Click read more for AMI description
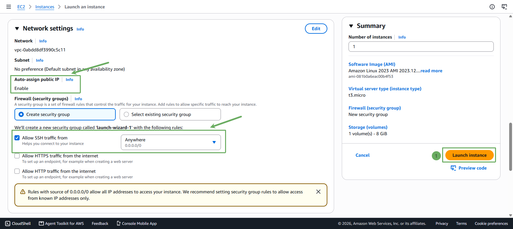This screenshot has height=229, width=513. coord(431,71)
